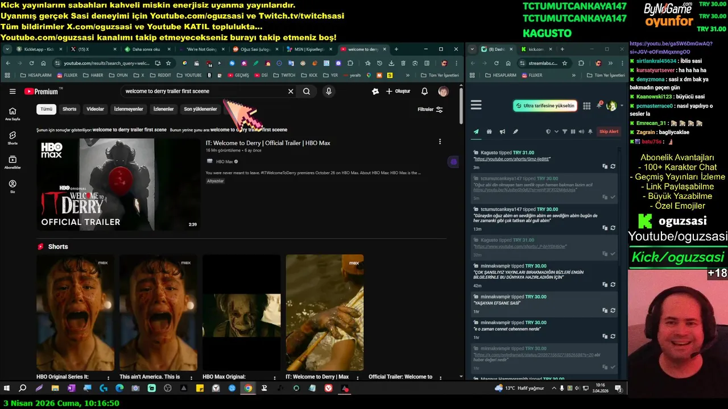728x409 pixels.
Task: Open Chrome from the Windows taskbar
Action: coord(248,389)
